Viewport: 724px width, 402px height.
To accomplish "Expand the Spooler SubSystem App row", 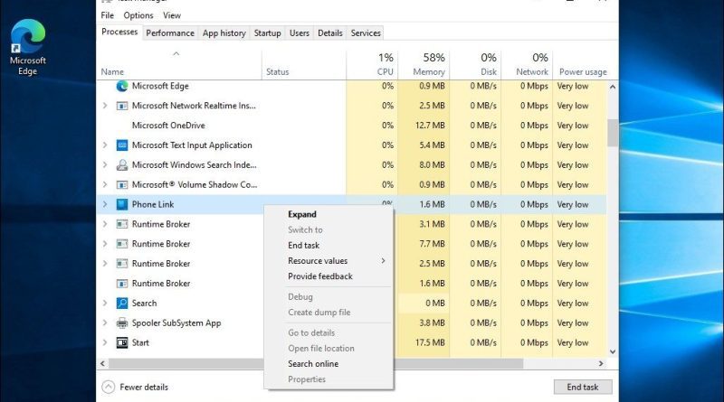I will pos(105,323).
